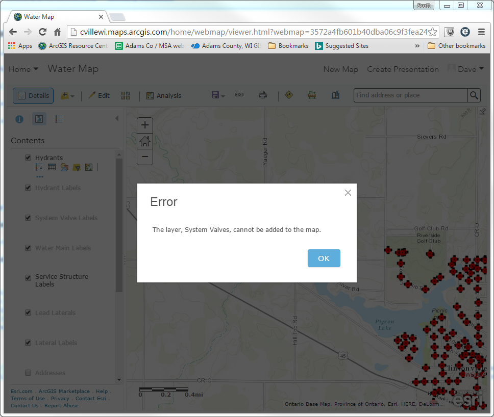Open Apps bookmarks shortcut

point(20,46)
